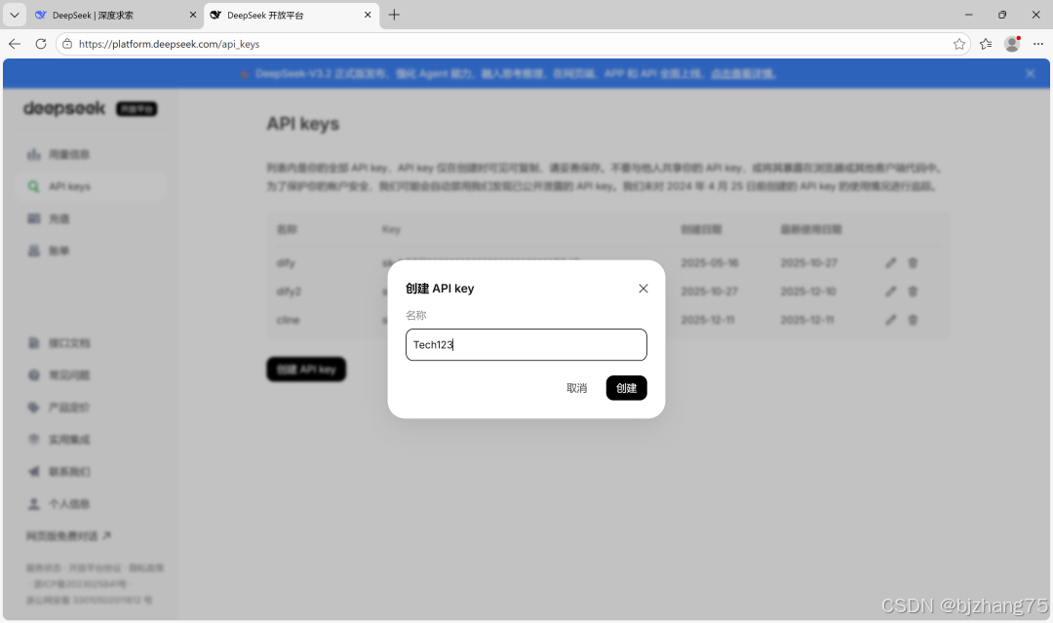Click the cline row name

[x=288, y=320]
